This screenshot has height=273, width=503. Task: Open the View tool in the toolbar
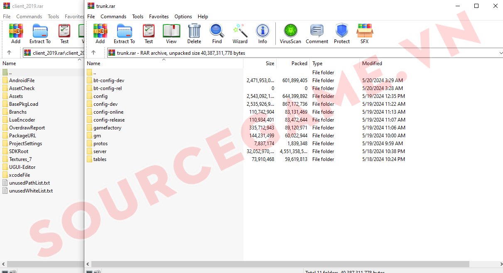[171, 34]
